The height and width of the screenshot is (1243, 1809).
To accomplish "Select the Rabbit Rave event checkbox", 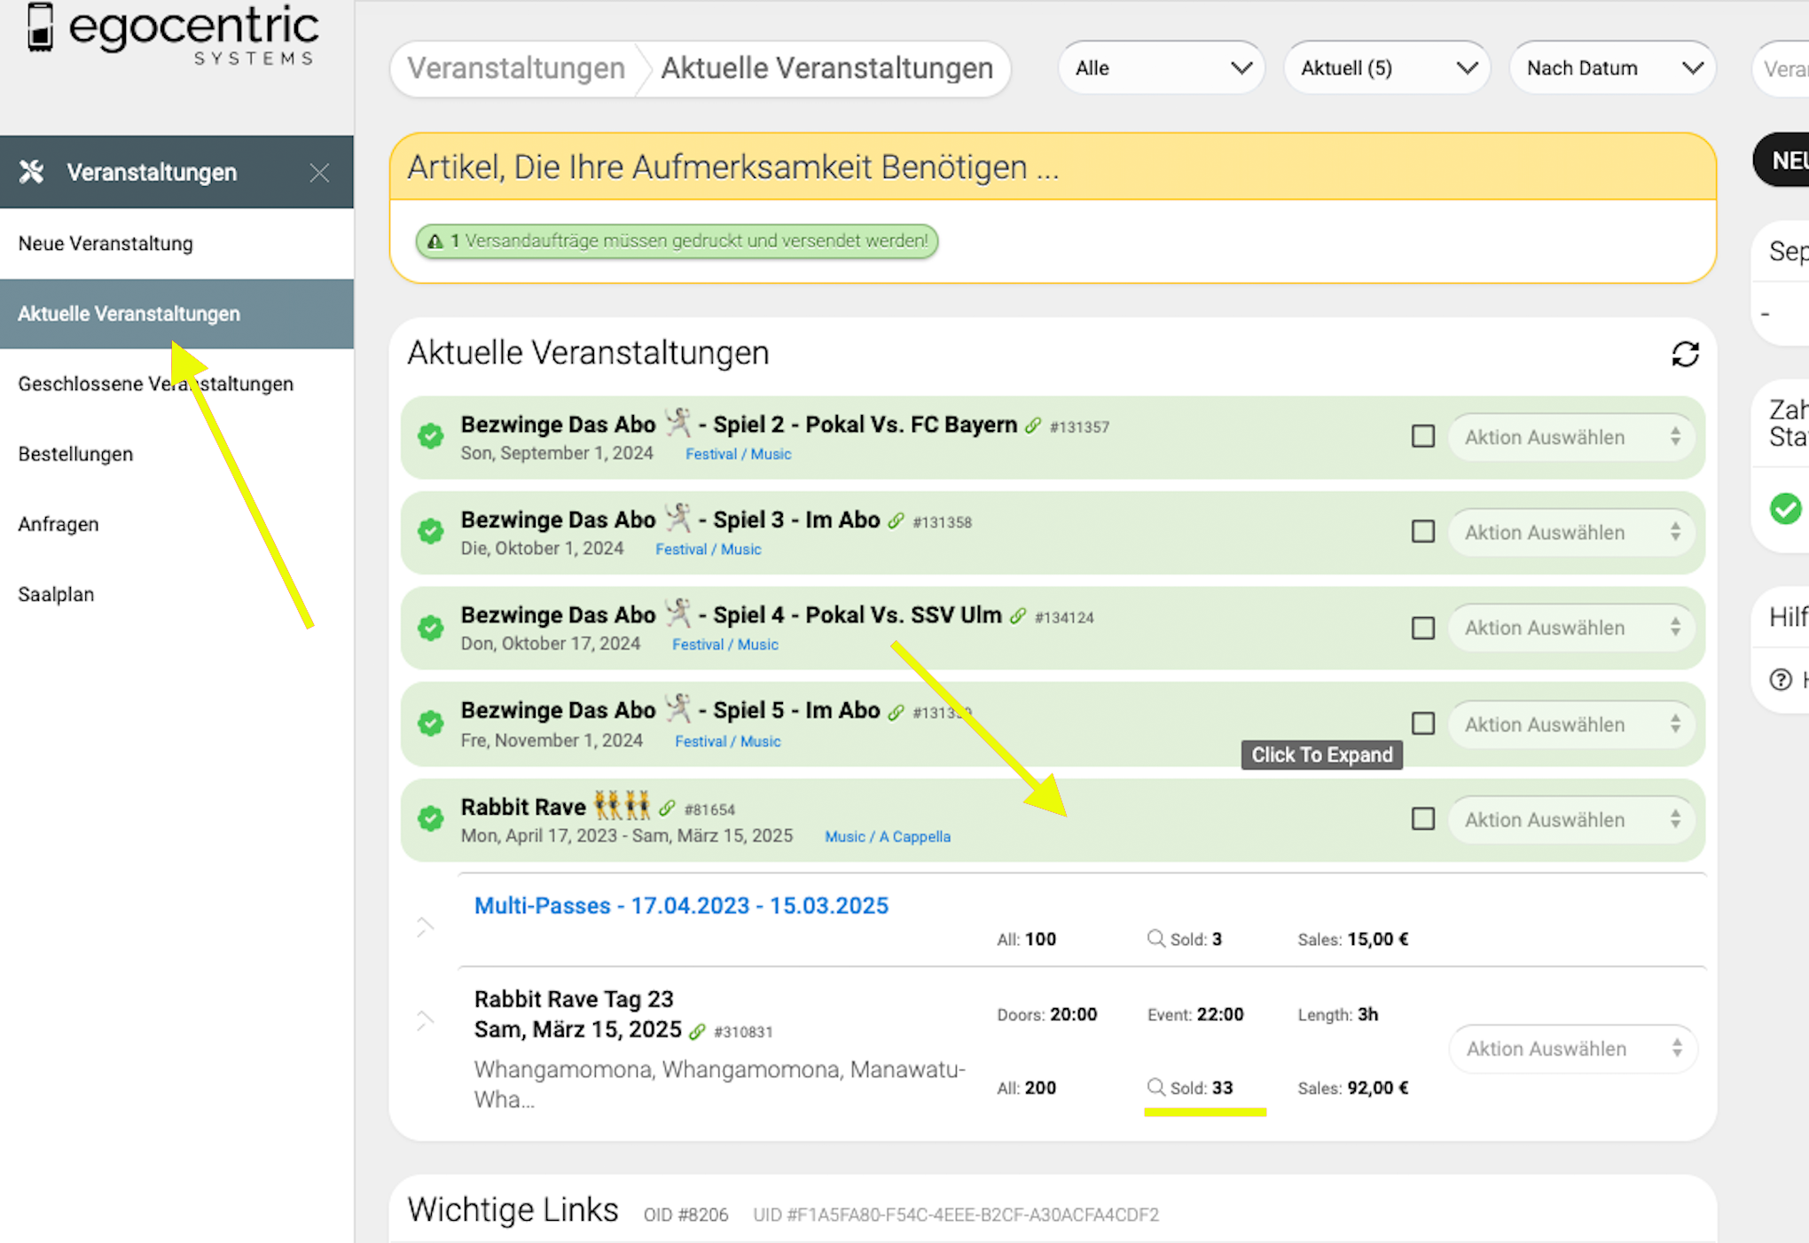I will click(x=1422, y=818).
